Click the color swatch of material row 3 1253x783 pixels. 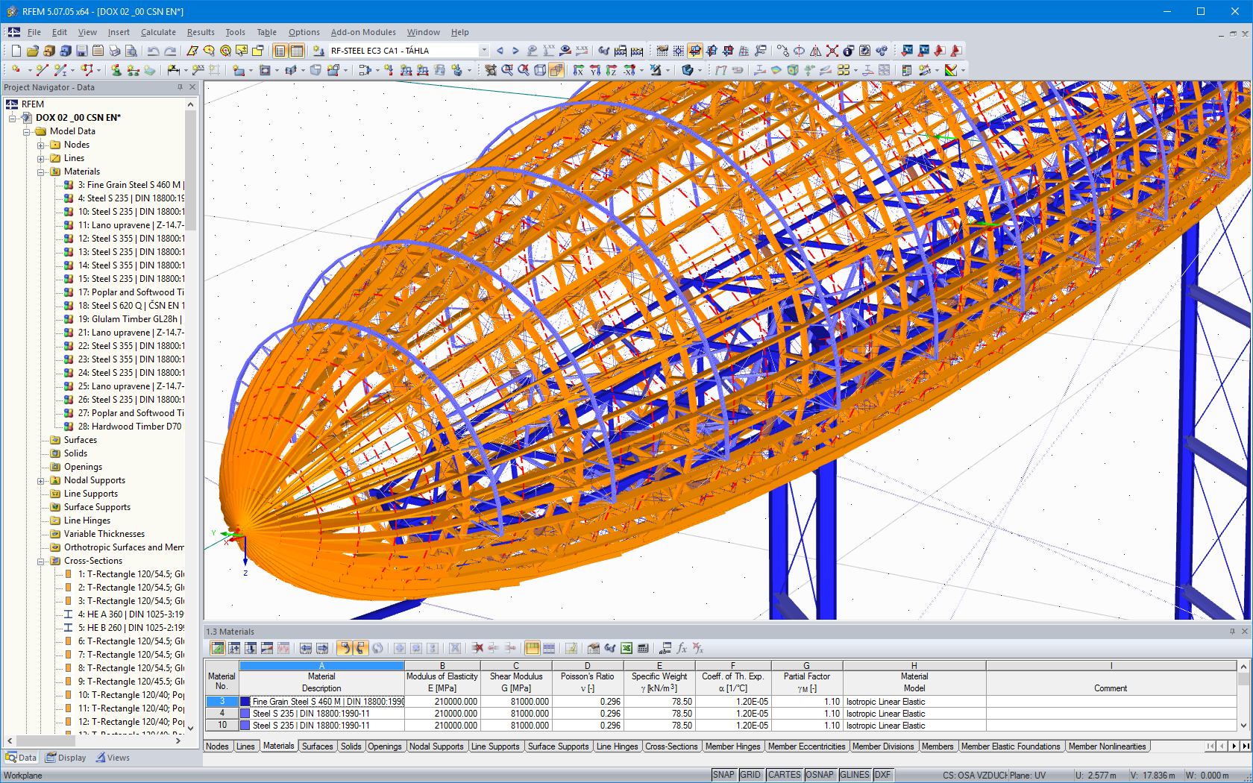245,702
